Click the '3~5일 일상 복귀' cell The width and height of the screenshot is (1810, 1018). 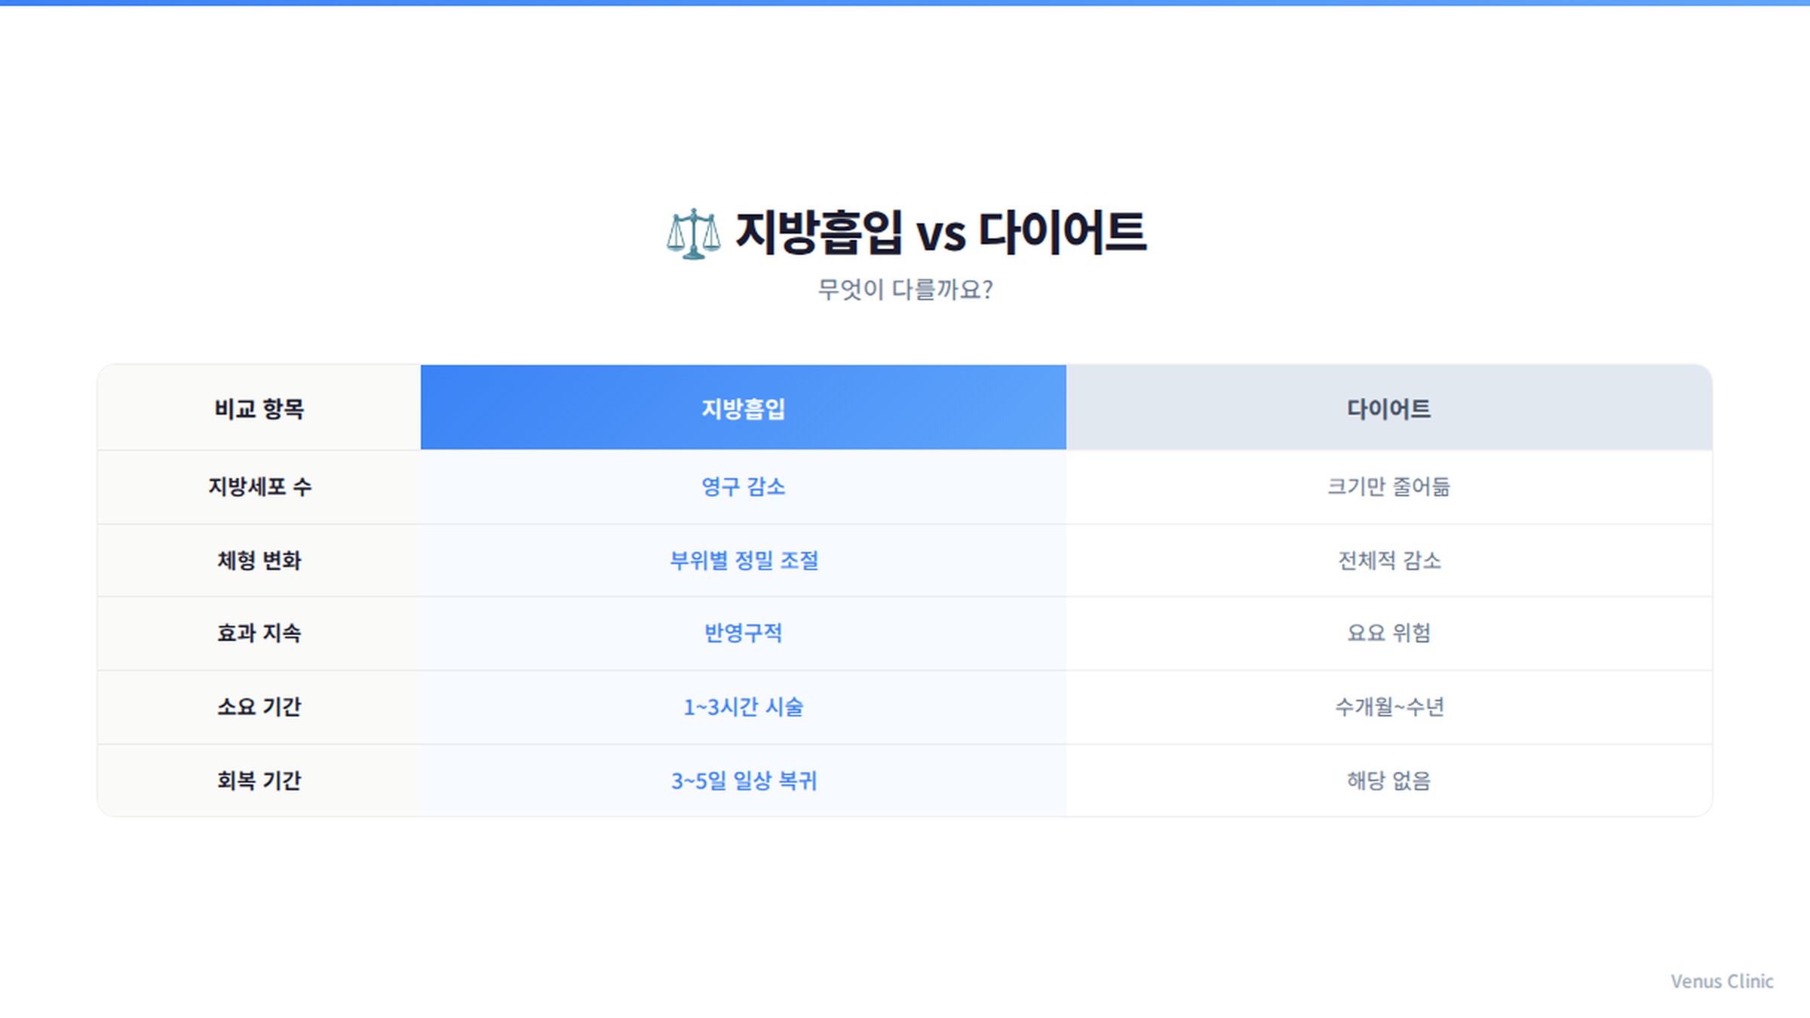[744, 780]
